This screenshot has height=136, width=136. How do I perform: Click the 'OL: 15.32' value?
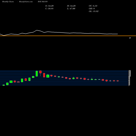click(x=94, y=11)
